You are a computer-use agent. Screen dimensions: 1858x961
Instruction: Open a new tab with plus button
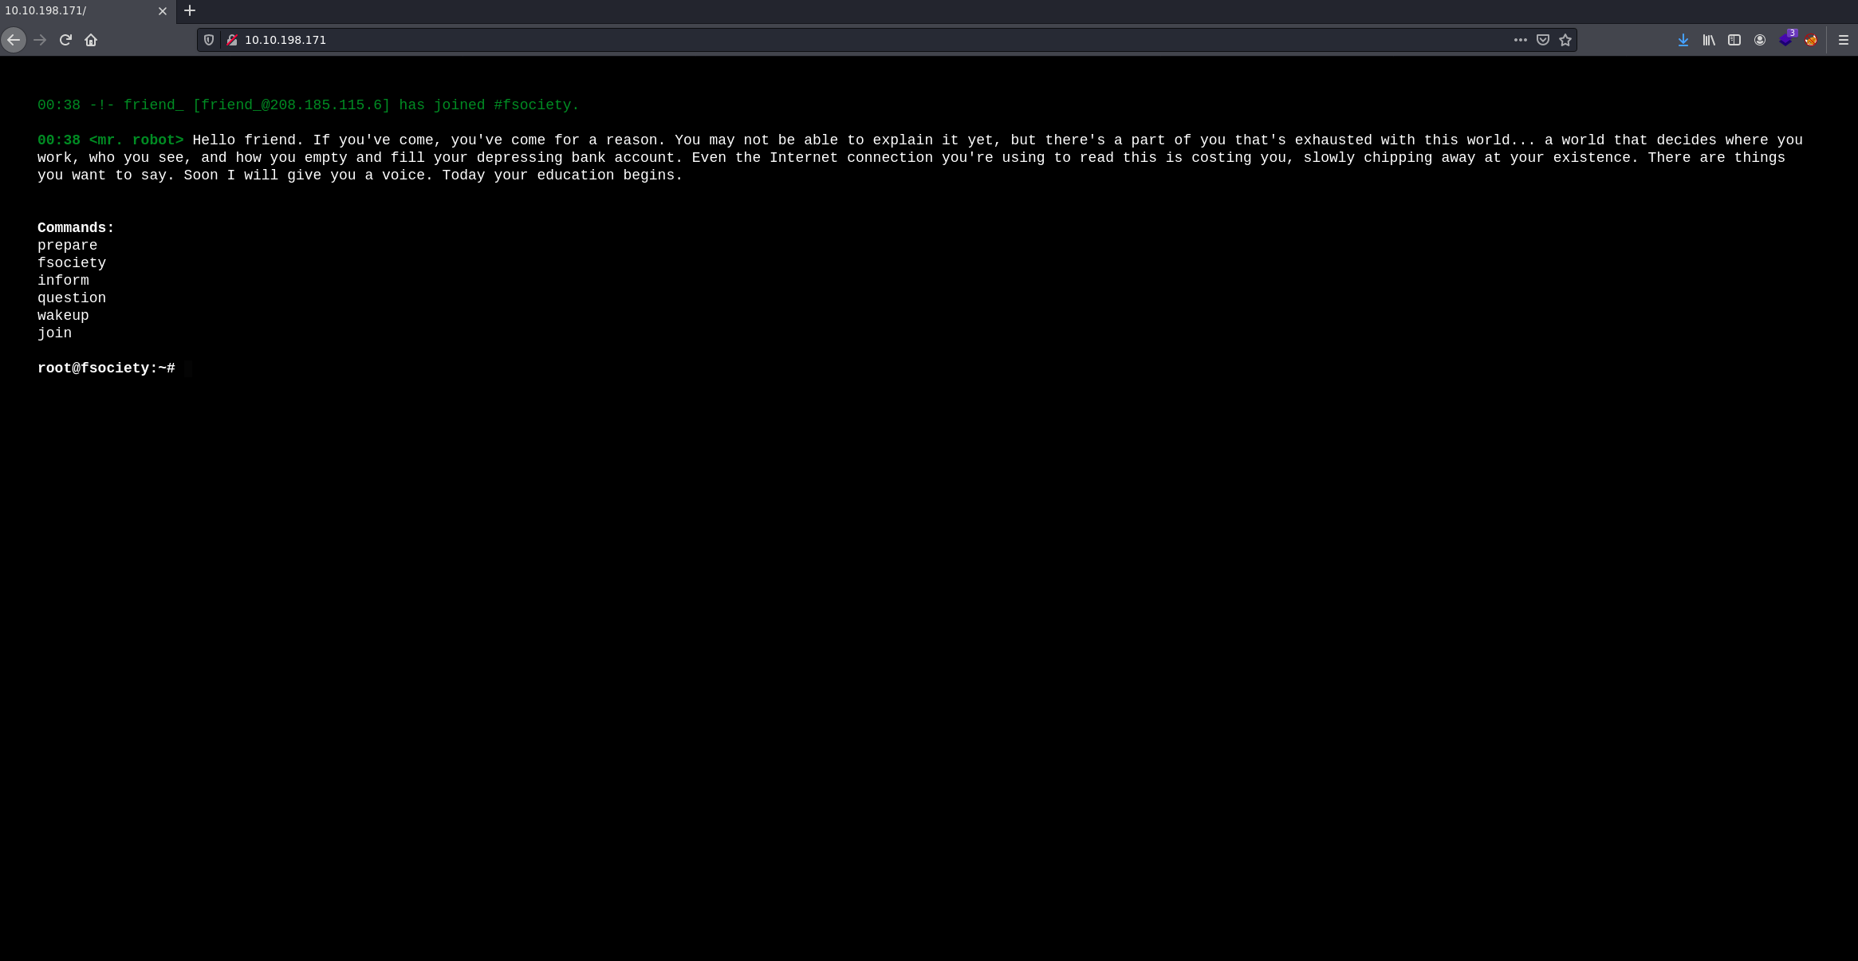(x=190, y=11)
